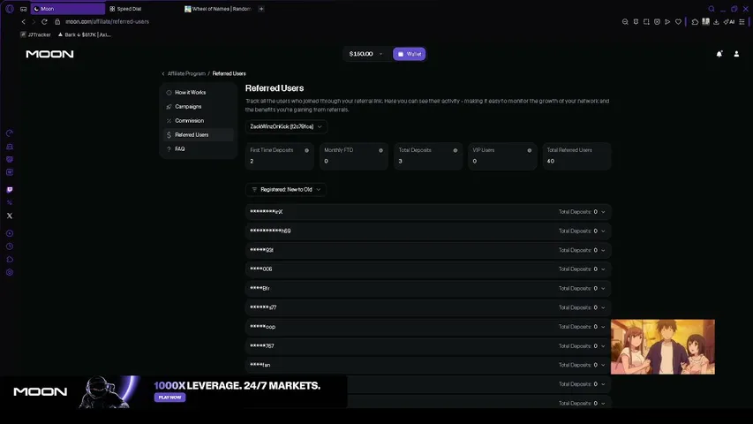The height and width of the screenshot is (424, 753).
Task: Open the user profile icon
Action: tap(736, 54)
